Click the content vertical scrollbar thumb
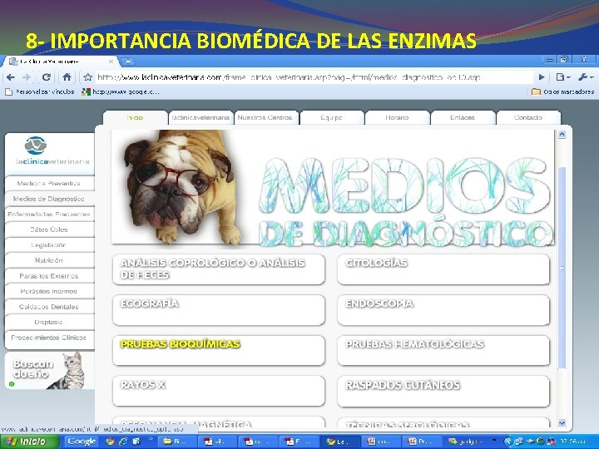This screenshot has height=449, width=599. coord(562,267)
